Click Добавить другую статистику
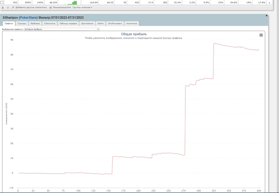Screen dimensions: 279x193 (31, 8)
